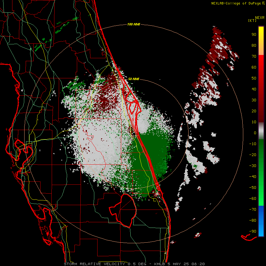266x266 pixels.
Task: Click the -30 value on the velocity scale
Action: click(x=253, y=166)
